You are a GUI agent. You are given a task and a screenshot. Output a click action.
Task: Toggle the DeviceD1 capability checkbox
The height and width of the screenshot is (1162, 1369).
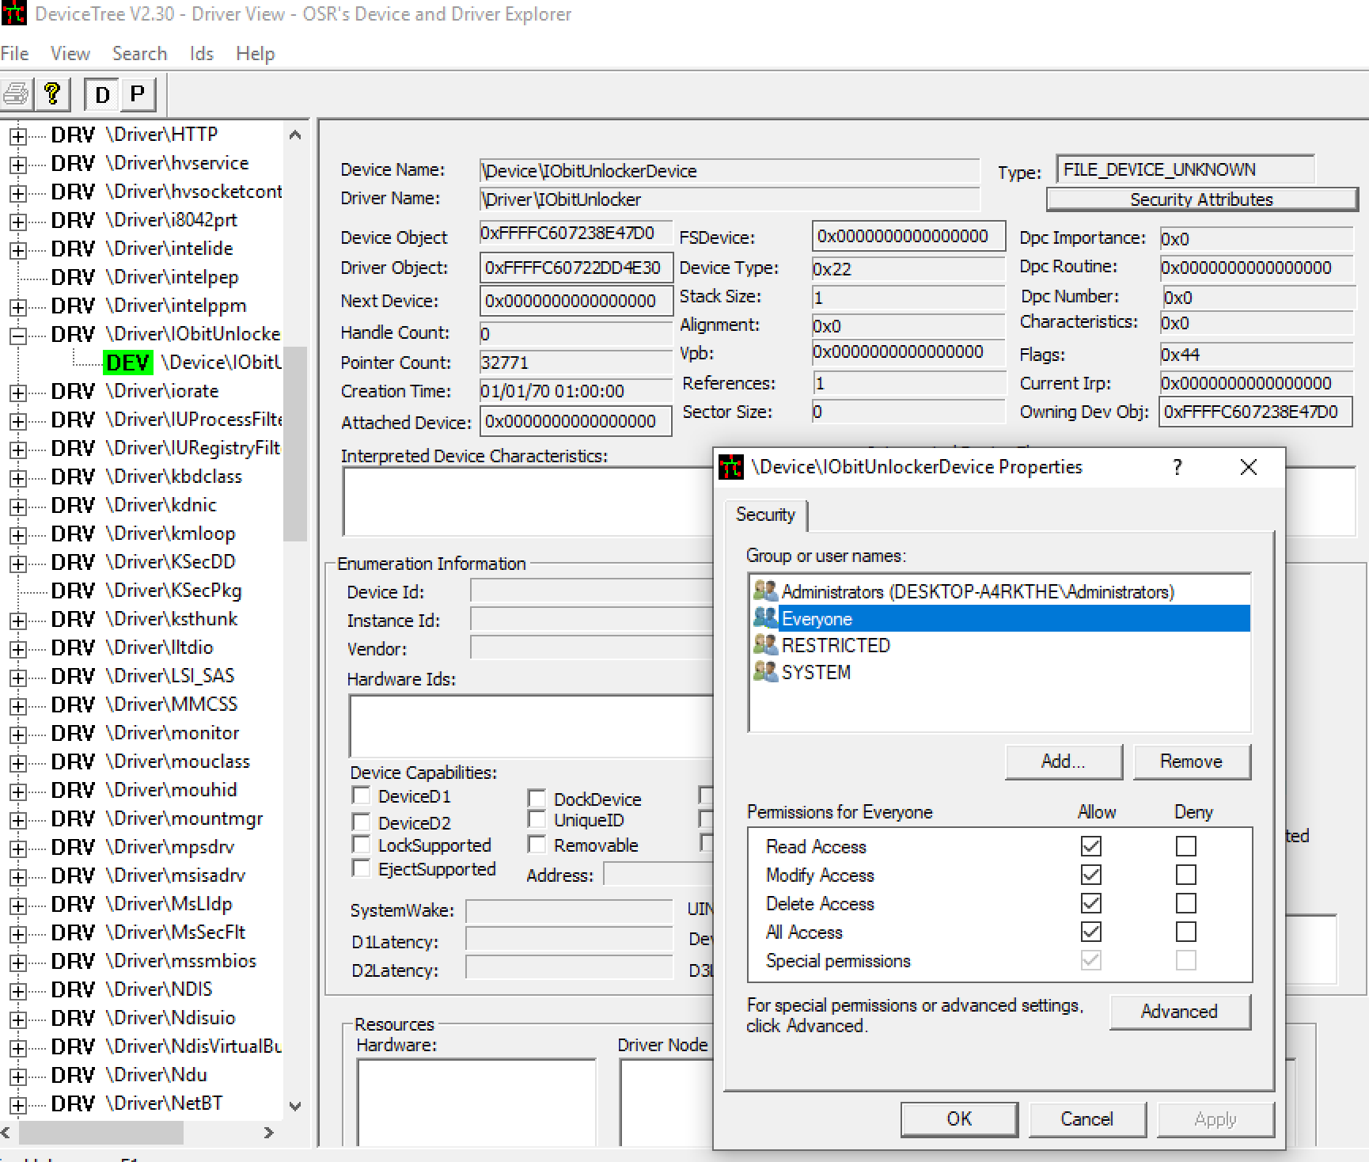coord(361,796)
